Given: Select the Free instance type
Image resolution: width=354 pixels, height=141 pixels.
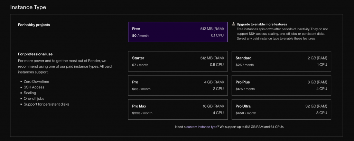Looking at the screenshot, I should click(178, 32).
